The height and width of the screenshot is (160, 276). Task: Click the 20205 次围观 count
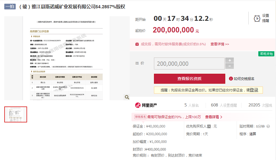(x=260, y=105)
